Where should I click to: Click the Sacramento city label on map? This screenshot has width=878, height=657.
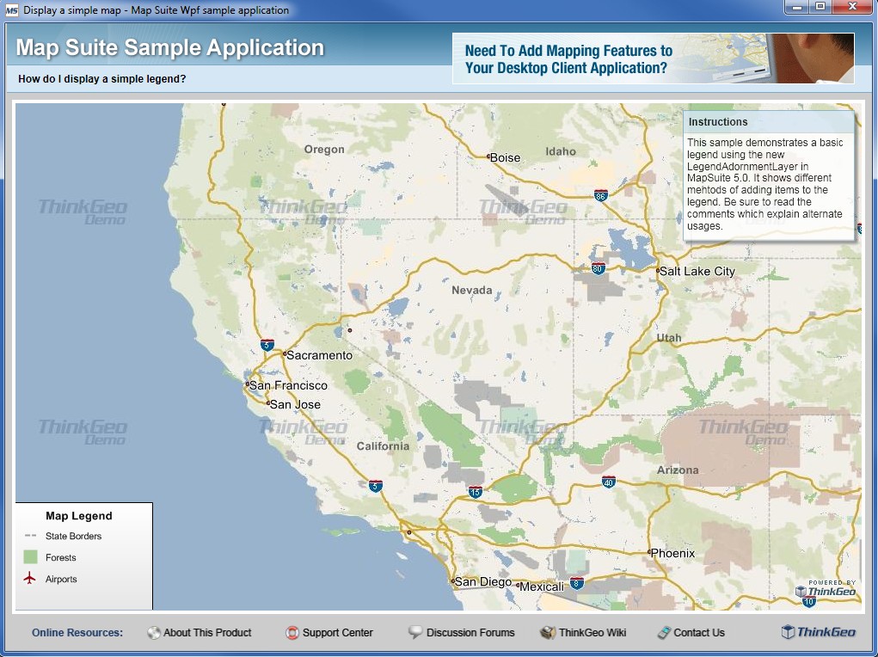[x=319, y=355]
